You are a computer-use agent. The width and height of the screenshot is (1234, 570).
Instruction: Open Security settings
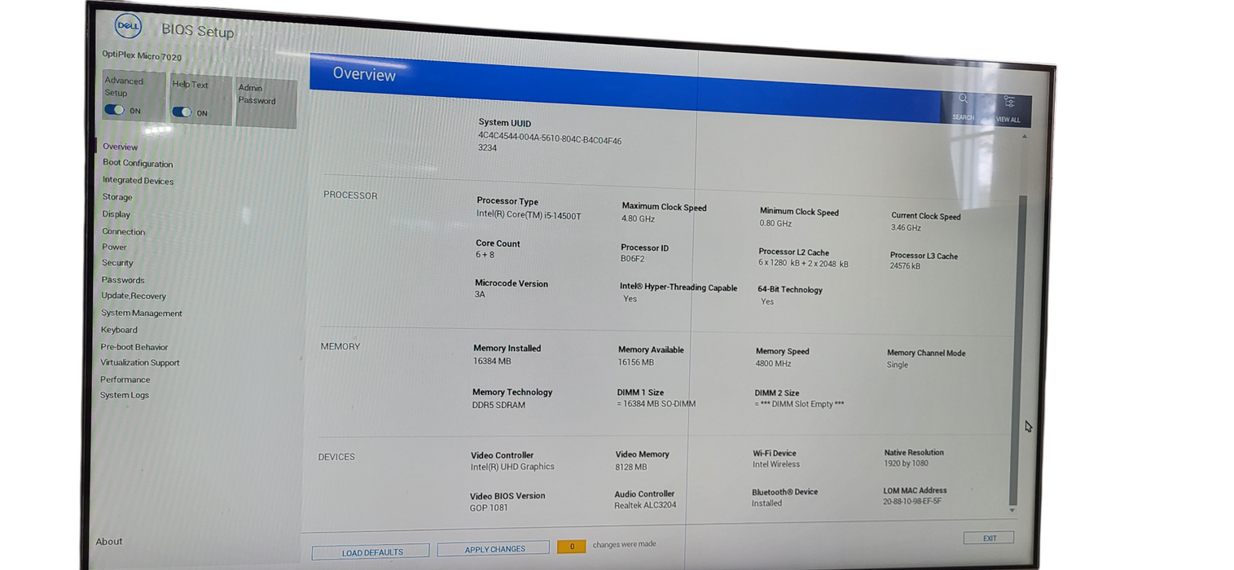click(117, 263)
